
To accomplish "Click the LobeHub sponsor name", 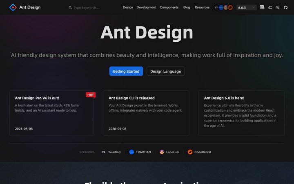I will 172,152.
